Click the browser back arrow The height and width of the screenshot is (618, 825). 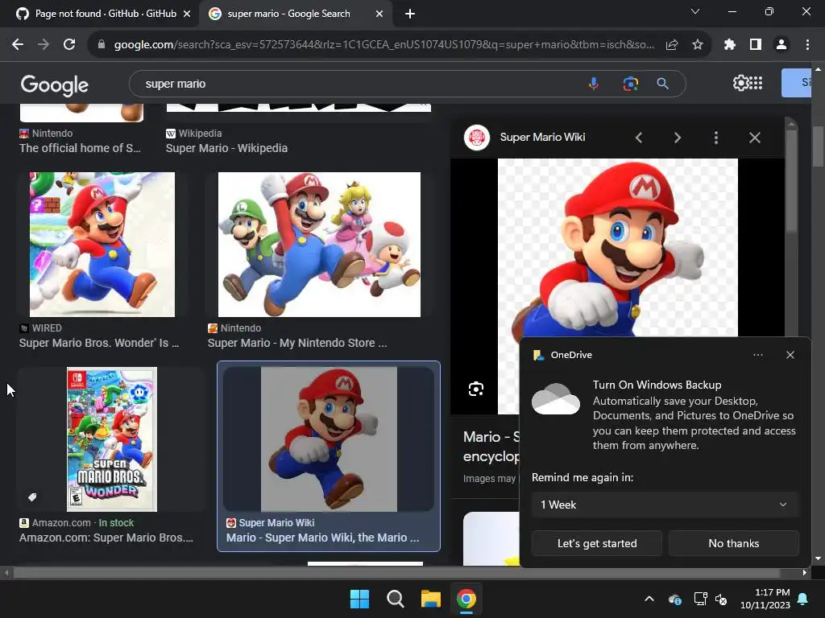pyautogui.click(x=18, y=45)
